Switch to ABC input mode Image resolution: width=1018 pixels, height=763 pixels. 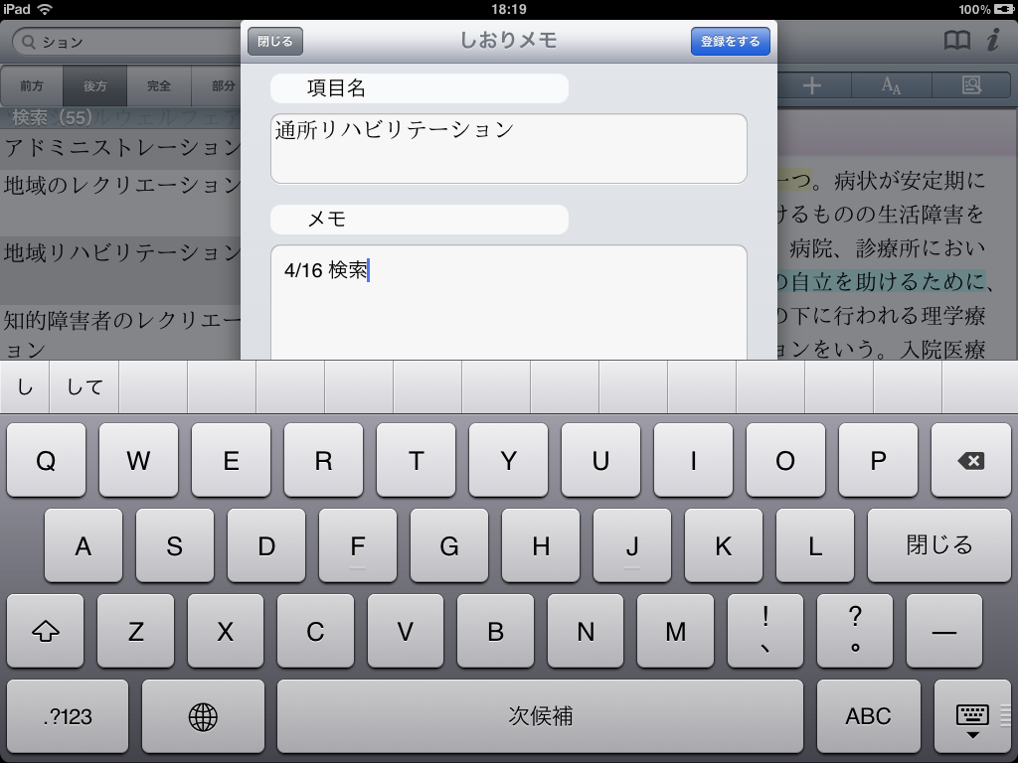tap(868, 715)
